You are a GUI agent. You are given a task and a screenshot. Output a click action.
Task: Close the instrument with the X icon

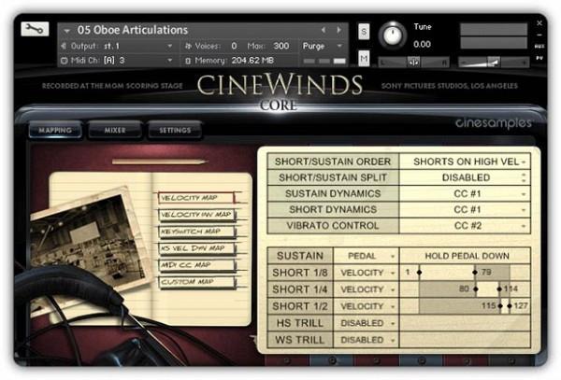point(539,22)
